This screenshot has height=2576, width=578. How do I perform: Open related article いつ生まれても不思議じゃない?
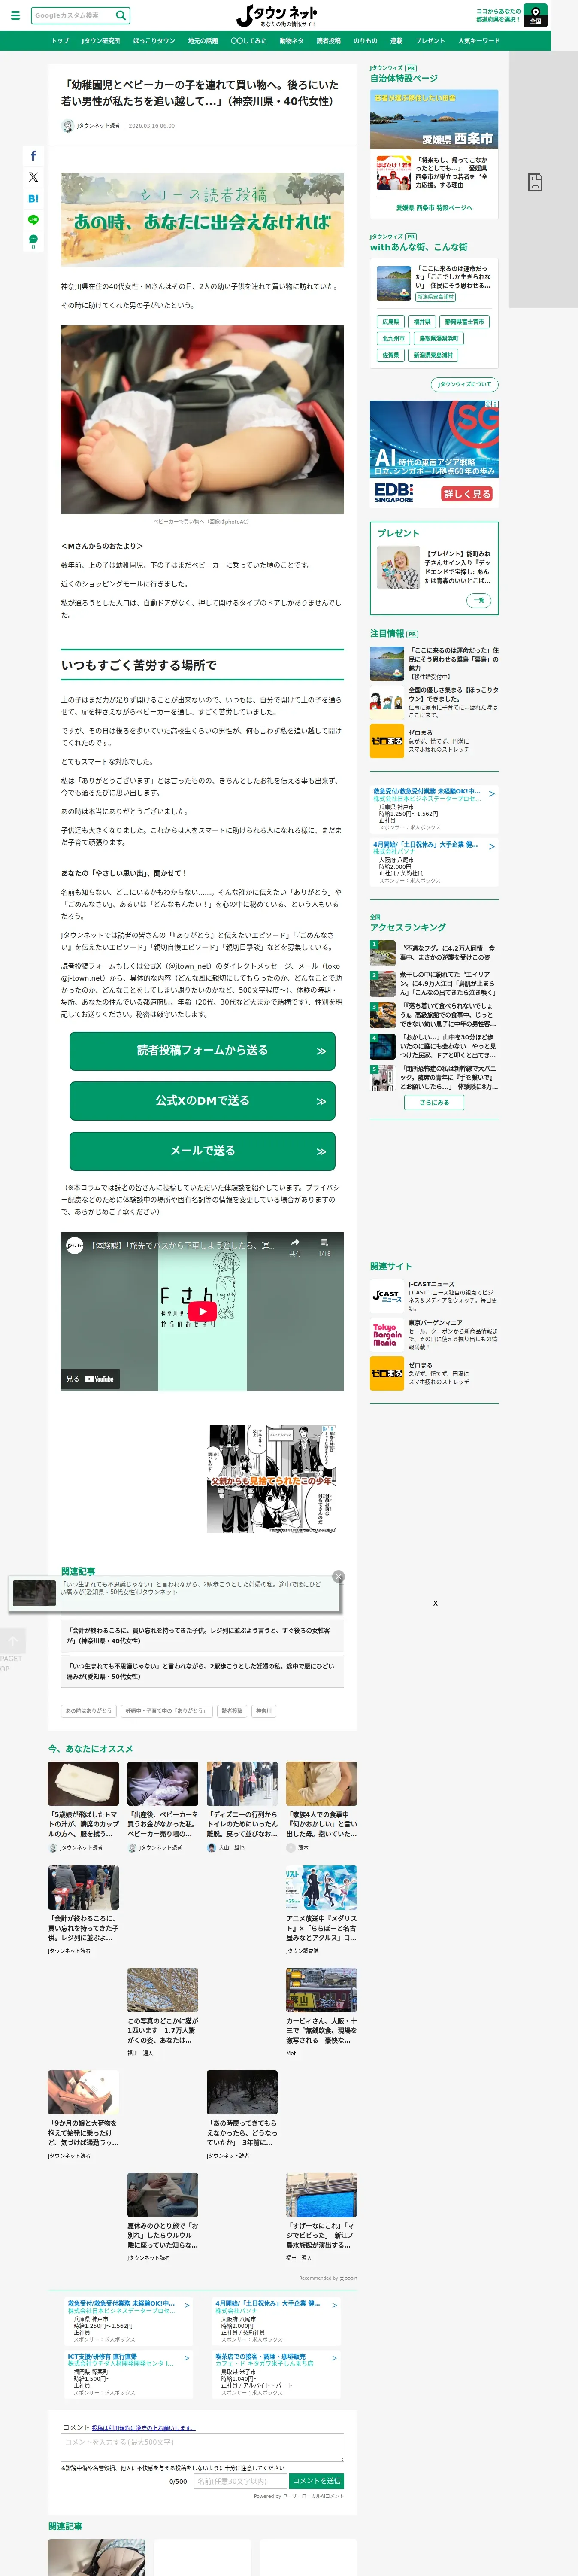click(202, 1671)
